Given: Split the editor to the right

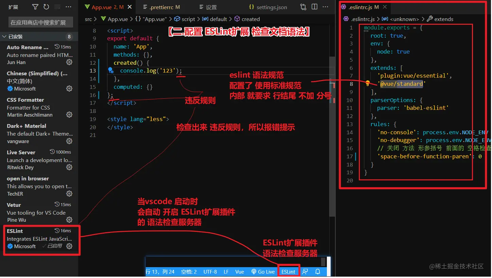Looking at the screenshot, I should click(x=315, y=7).
